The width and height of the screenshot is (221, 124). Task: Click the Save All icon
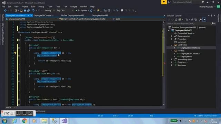coord(28,11)
